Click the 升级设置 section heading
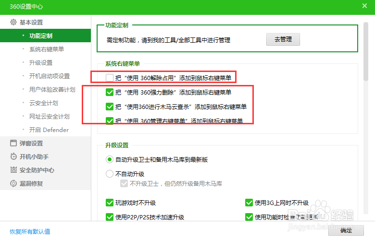Image resolution: width=375 pixels, height=240 pixels. point(117,145)
